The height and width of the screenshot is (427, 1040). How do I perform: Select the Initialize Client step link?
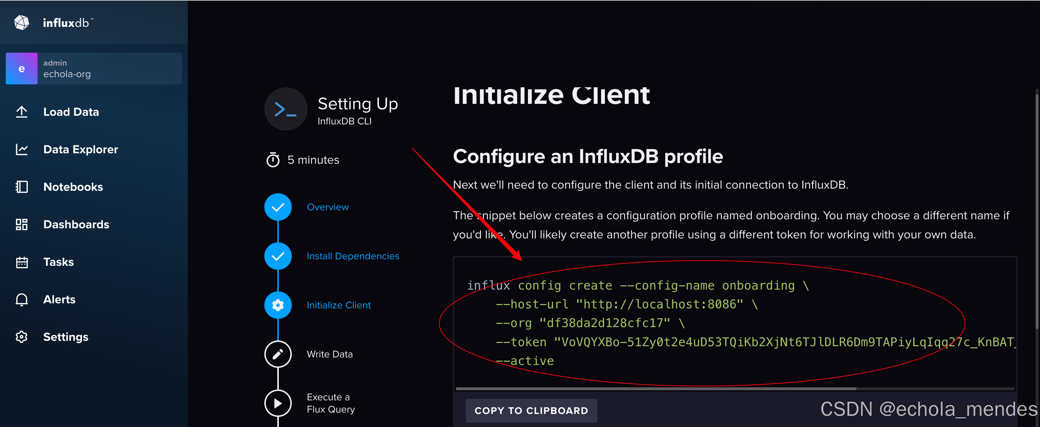click(x=339, y=305)
